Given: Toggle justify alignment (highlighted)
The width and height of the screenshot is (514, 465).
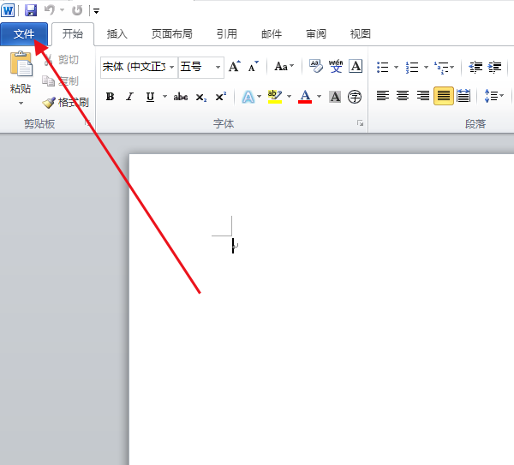Looking at the screenshot, I should tap(444, 96).
